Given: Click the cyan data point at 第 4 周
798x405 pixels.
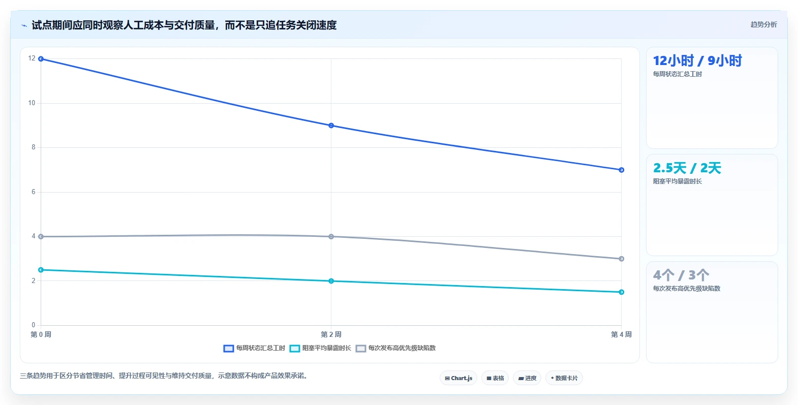Looking at the screenshot, I should pyautogui.click(x=621, y=292).
